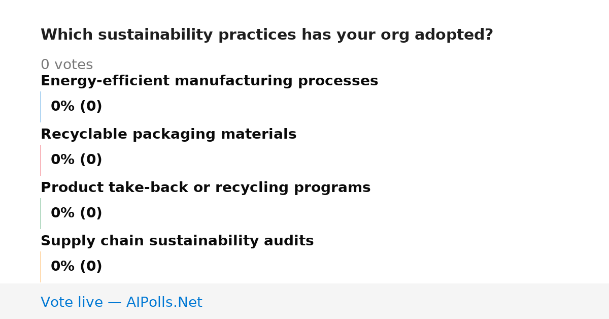Click 0% (0) result under Energy-efficient manufacturing
This screenshot has height=319, width=609.
[x=77, y=107]
